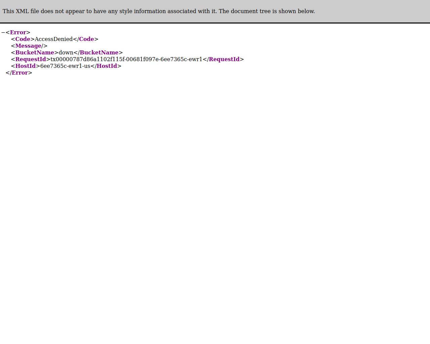Click the opening Error tag

click(18, 33)
